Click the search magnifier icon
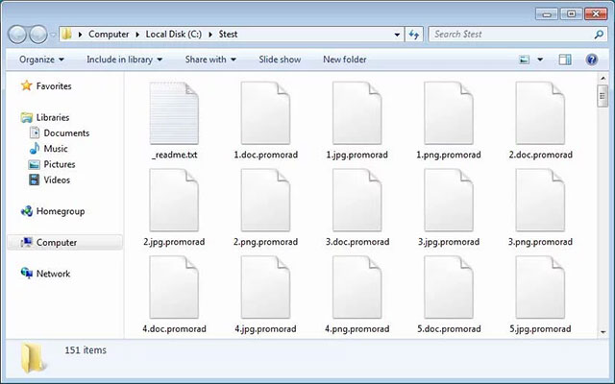 click(x=599, y=35)
